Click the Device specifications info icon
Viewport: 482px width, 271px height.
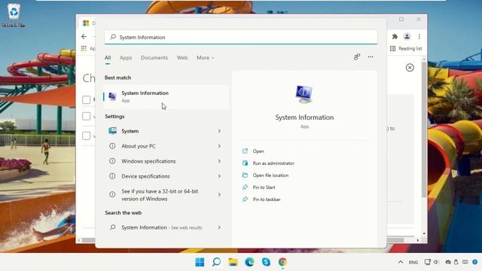(112, 176)
